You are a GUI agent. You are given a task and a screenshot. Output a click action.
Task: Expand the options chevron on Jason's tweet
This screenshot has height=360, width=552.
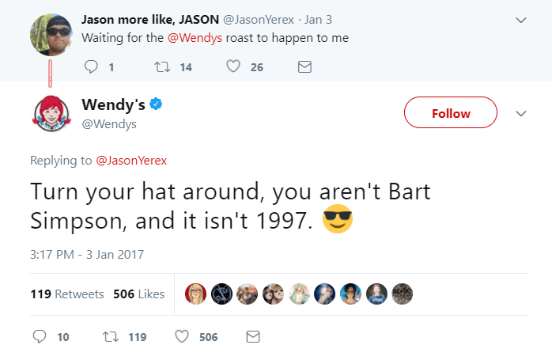(520, 18)
